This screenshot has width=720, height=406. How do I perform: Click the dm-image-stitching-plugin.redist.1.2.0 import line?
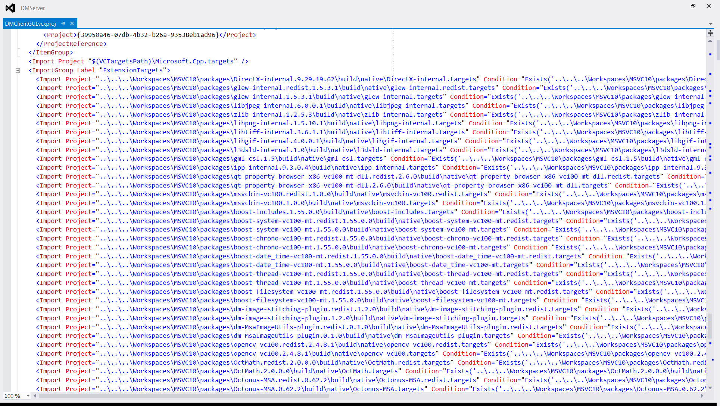[x=371, y=309]
